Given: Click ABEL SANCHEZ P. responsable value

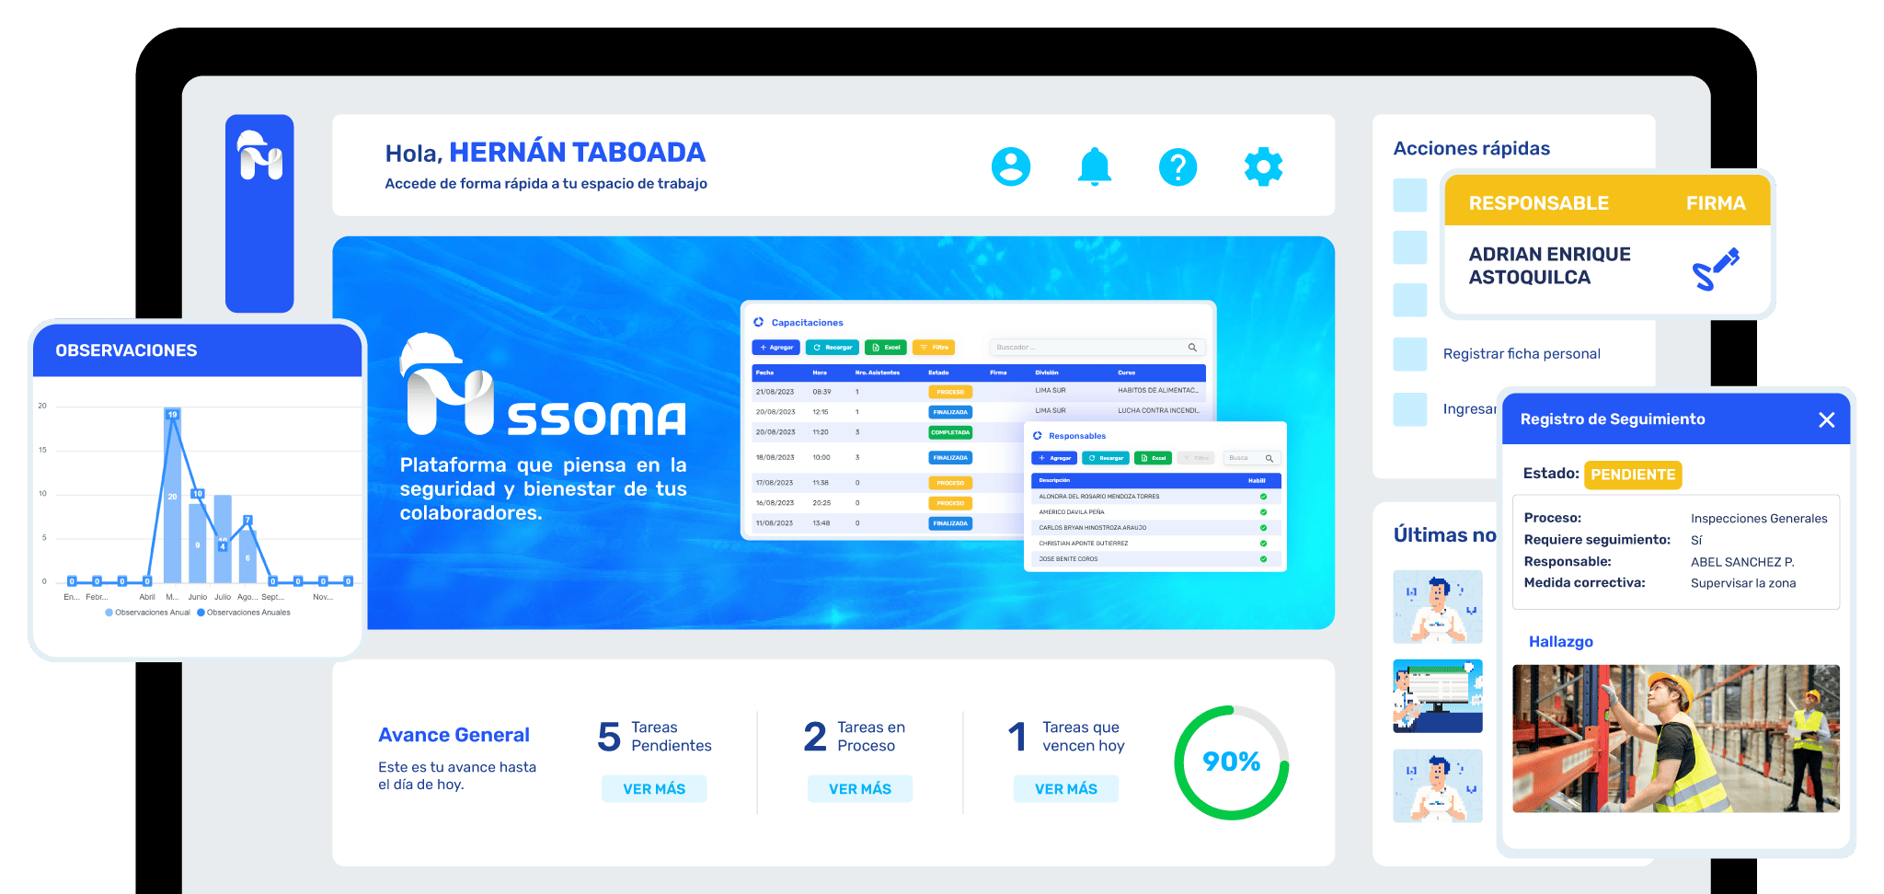Looking at the screenshot, I should [1742, 562].
